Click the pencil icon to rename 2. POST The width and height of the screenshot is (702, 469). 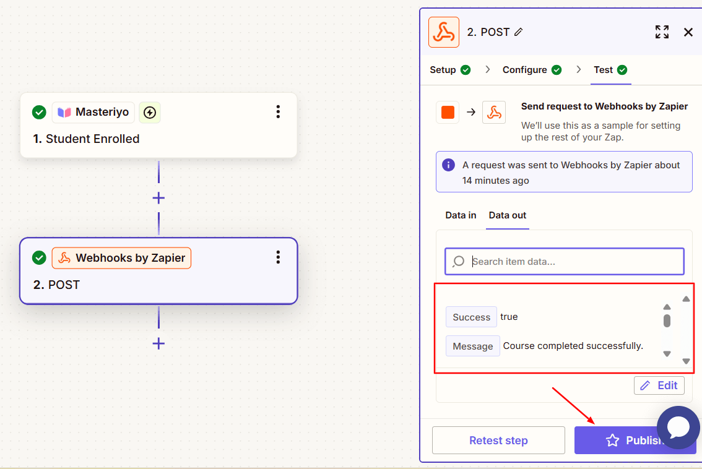pos(518,32)
